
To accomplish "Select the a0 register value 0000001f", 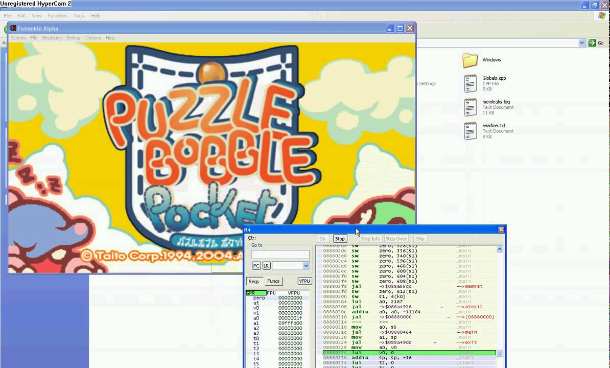I will pyautogui.click(x=290, y=318).
